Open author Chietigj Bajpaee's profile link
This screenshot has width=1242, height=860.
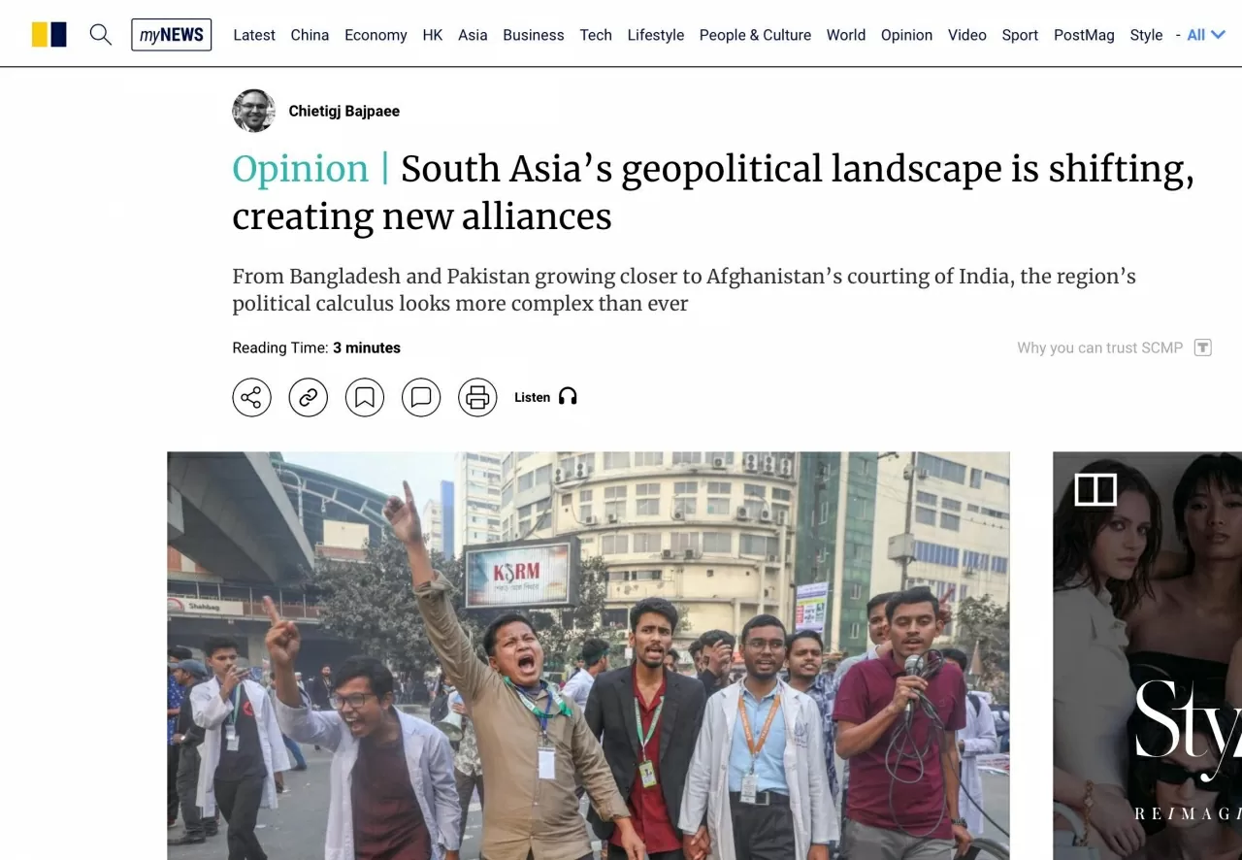343,111
